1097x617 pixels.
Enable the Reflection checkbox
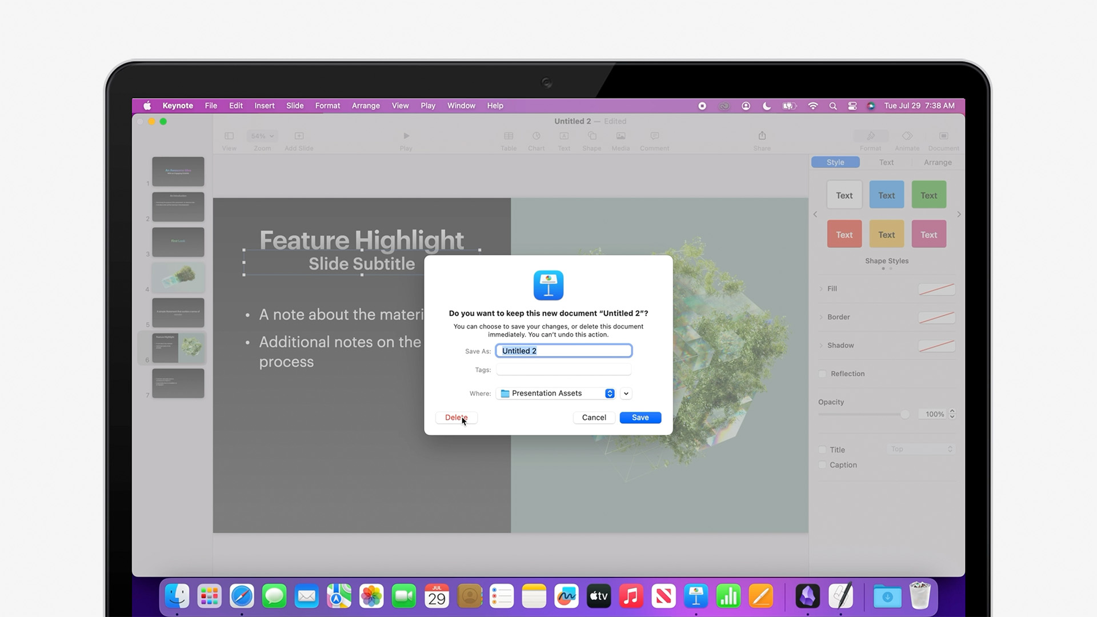coord(823,374)
